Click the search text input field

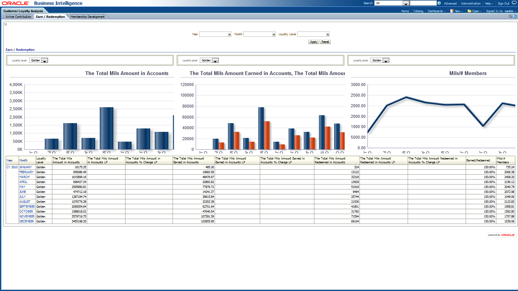[x=423, y=3]
